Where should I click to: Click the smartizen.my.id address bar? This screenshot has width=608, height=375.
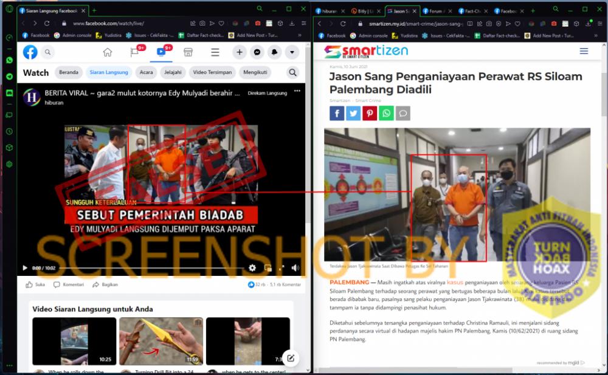416,24
